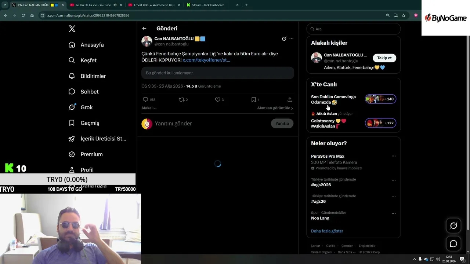Open more options for Noa Lang trend
Screen dimensions: 470x264
click(394, 213)
